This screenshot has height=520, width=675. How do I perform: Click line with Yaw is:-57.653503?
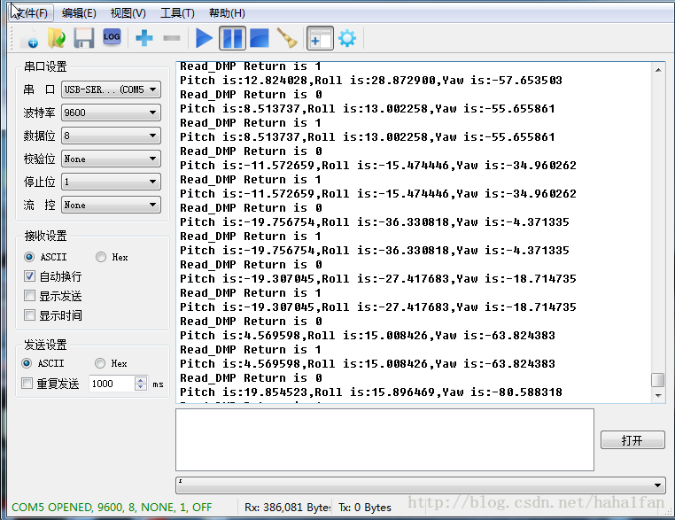click(370, 80)
